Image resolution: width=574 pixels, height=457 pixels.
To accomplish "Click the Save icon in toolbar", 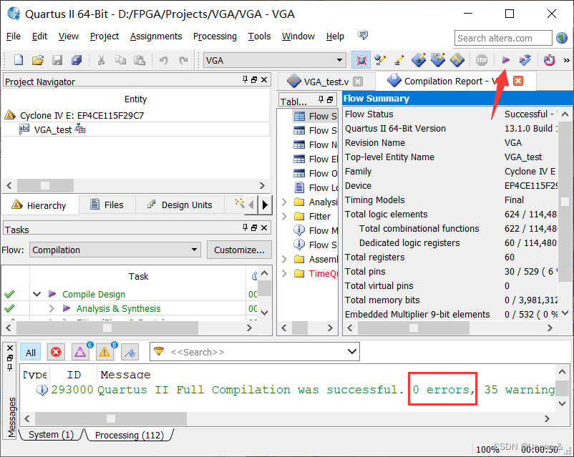I will (x=57, y=60).
